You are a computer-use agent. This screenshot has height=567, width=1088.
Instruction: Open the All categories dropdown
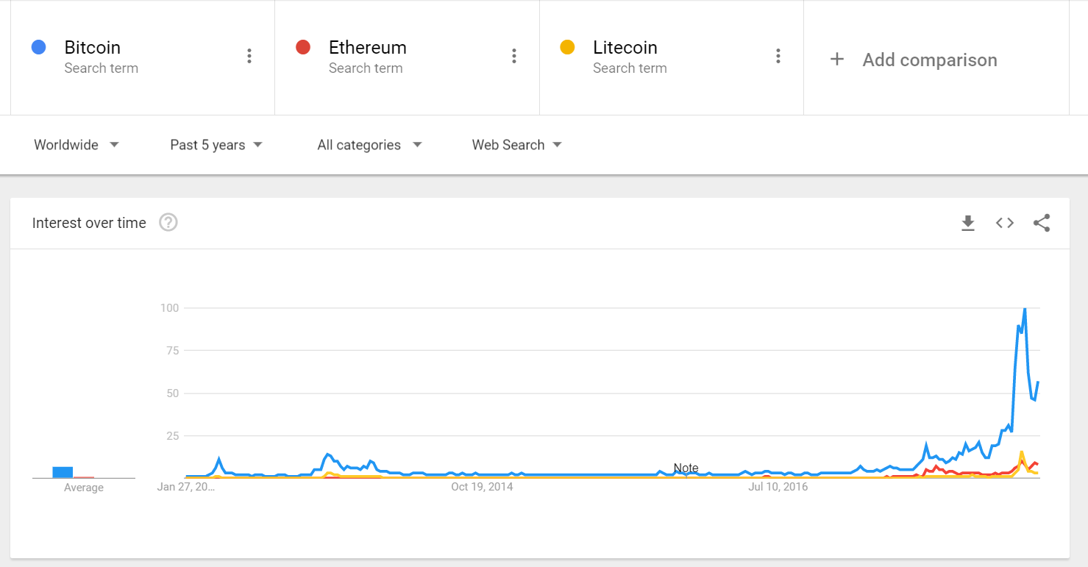[x=369, y=145]
